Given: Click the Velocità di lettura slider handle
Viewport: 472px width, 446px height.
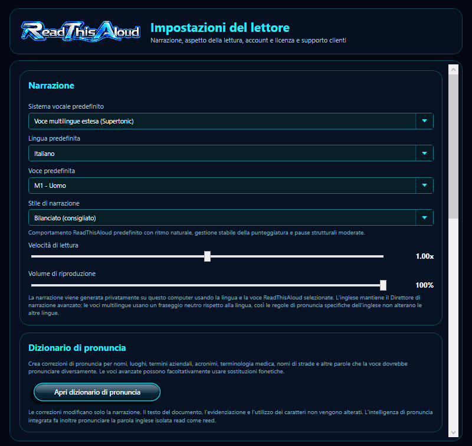Looking at the screenshot, I should (x=207, y=256).
